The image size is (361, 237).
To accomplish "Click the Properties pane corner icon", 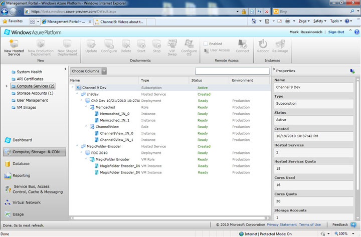I will tap(352, 71).
